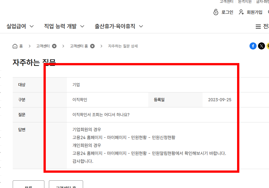
Task: Expand the 실업급여 navigation menu
Action: coord(32,26)
